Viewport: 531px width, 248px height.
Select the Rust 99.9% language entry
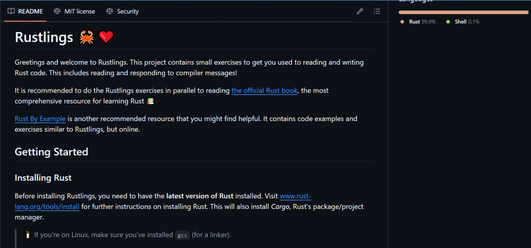422,22
